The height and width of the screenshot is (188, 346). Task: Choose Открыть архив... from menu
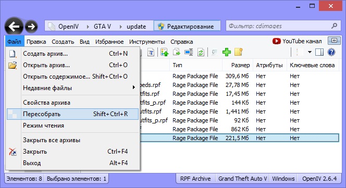pos(73,65)
